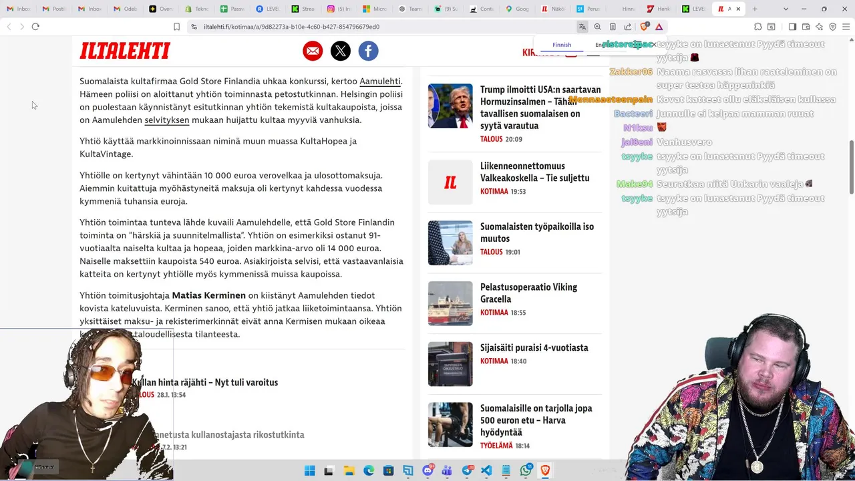Screen dimensions: 855x481
Task: Share the article on Facebook
Action: click(368, 51)
